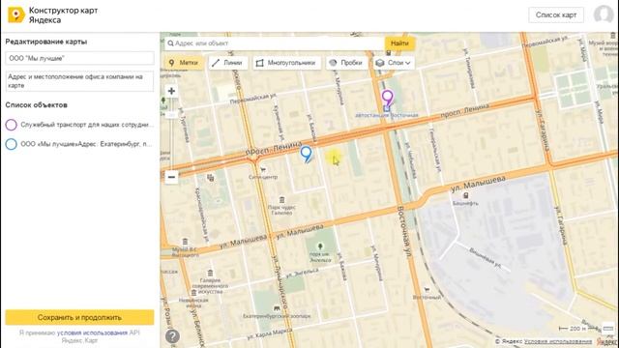This screenshot has height=348, width=619.
Task: Edit the map name field ООО "Мы лучшие"
Action: click(x=79, y=58)
